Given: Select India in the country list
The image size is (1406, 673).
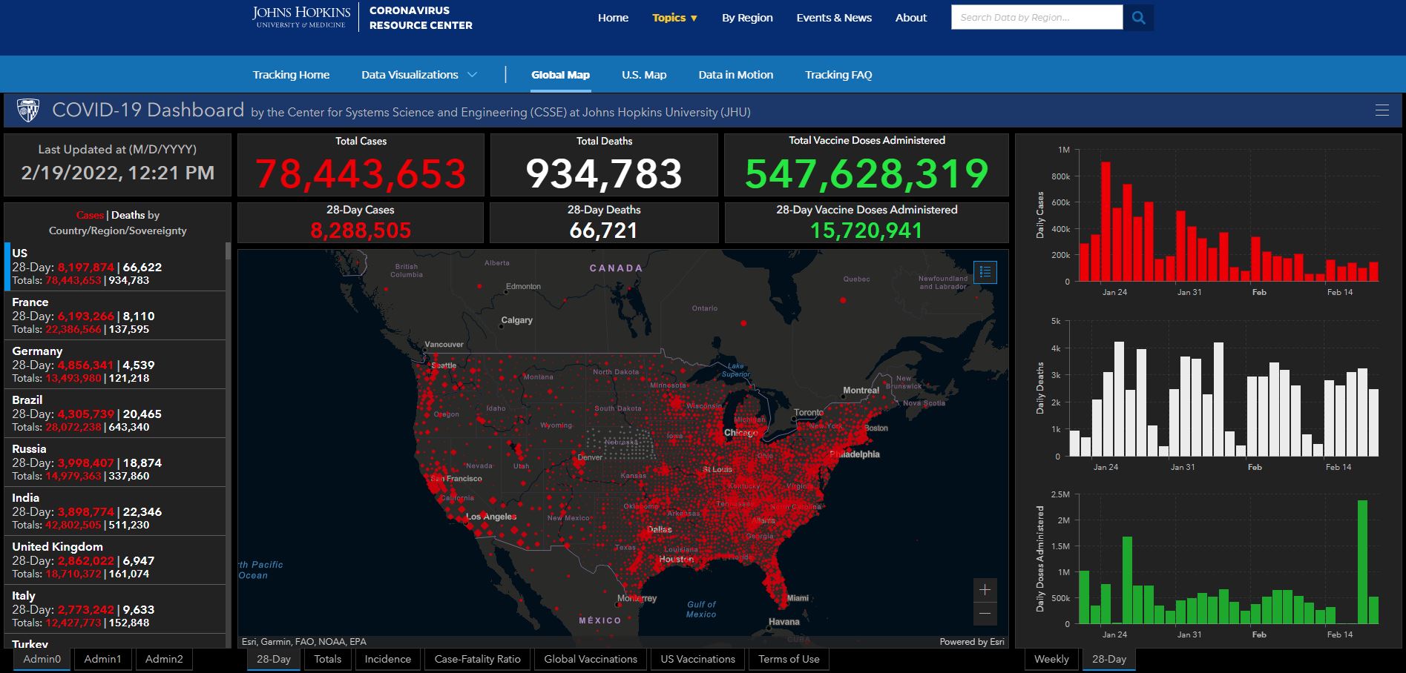Looking at the screenshot, I should coord(115,511).
